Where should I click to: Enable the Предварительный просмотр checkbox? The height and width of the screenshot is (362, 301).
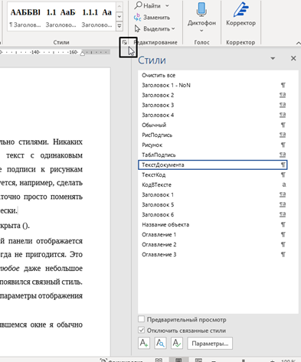[x=141, y=319]
